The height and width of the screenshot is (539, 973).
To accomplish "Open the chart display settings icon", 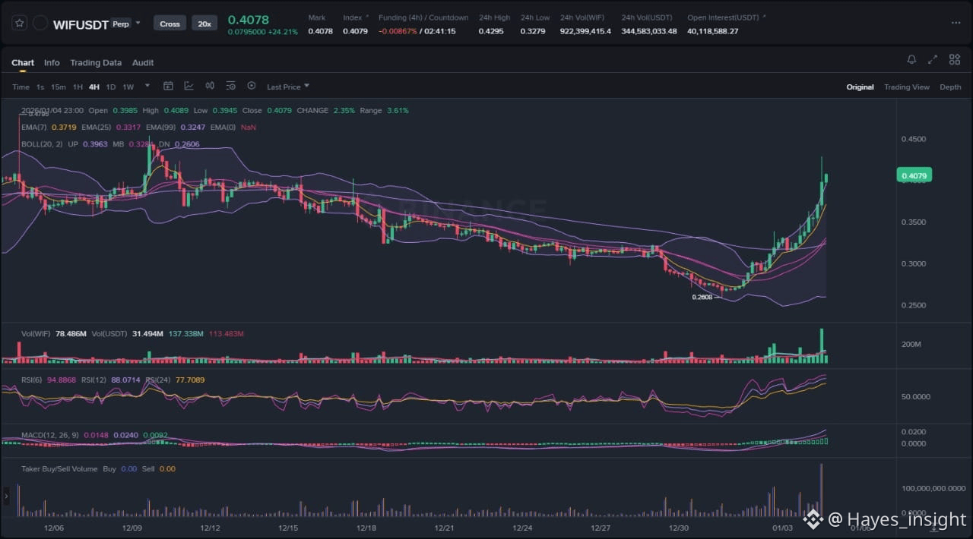I will [230, 86].
